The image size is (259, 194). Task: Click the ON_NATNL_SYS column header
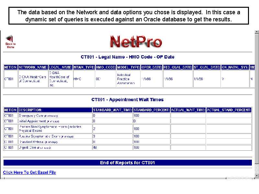pos(235,68)
